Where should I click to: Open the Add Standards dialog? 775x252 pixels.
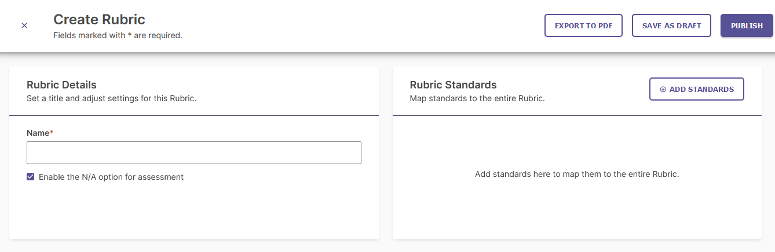(697, 89)
